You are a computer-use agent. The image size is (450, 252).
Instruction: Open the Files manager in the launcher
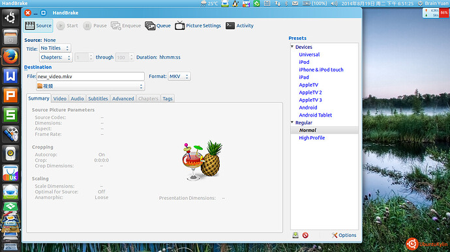point(10,37)
